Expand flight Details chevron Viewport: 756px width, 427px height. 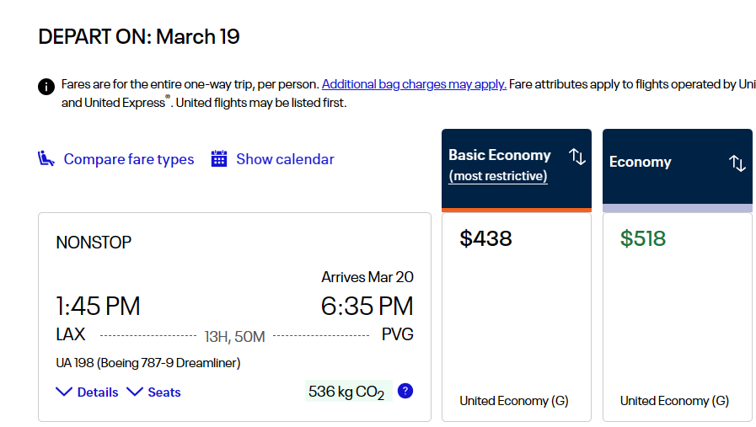[x=64, y=392]
